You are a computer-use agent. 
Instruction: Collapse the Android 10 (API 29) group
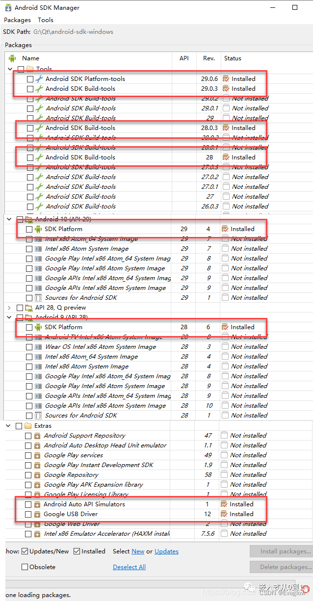pyautogui.click(x=9, y=219)
